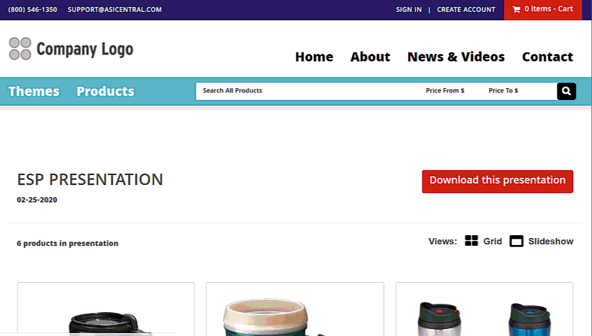Open the silver and blue tumblers thumbnail
592x336 pixels.
click(x=484, y=309)
